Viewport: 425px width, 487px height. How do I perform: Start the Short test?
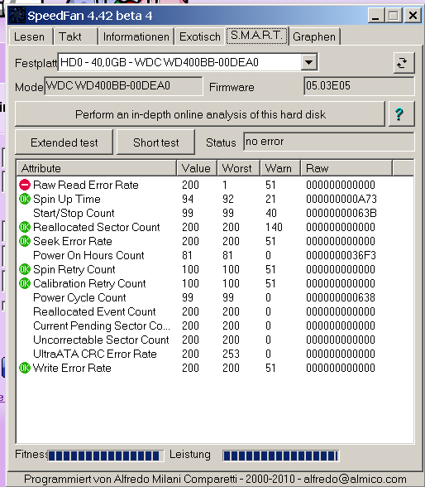coord(156,142)
